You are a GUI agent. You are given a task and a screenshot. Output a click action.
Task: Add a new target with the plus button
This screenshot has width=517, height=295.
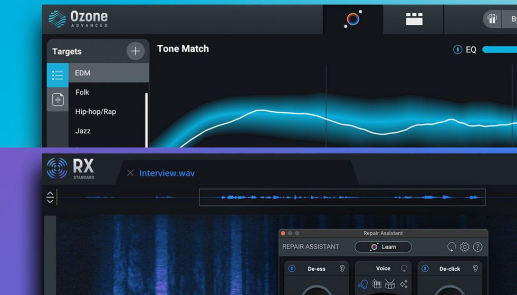point(136,51)
